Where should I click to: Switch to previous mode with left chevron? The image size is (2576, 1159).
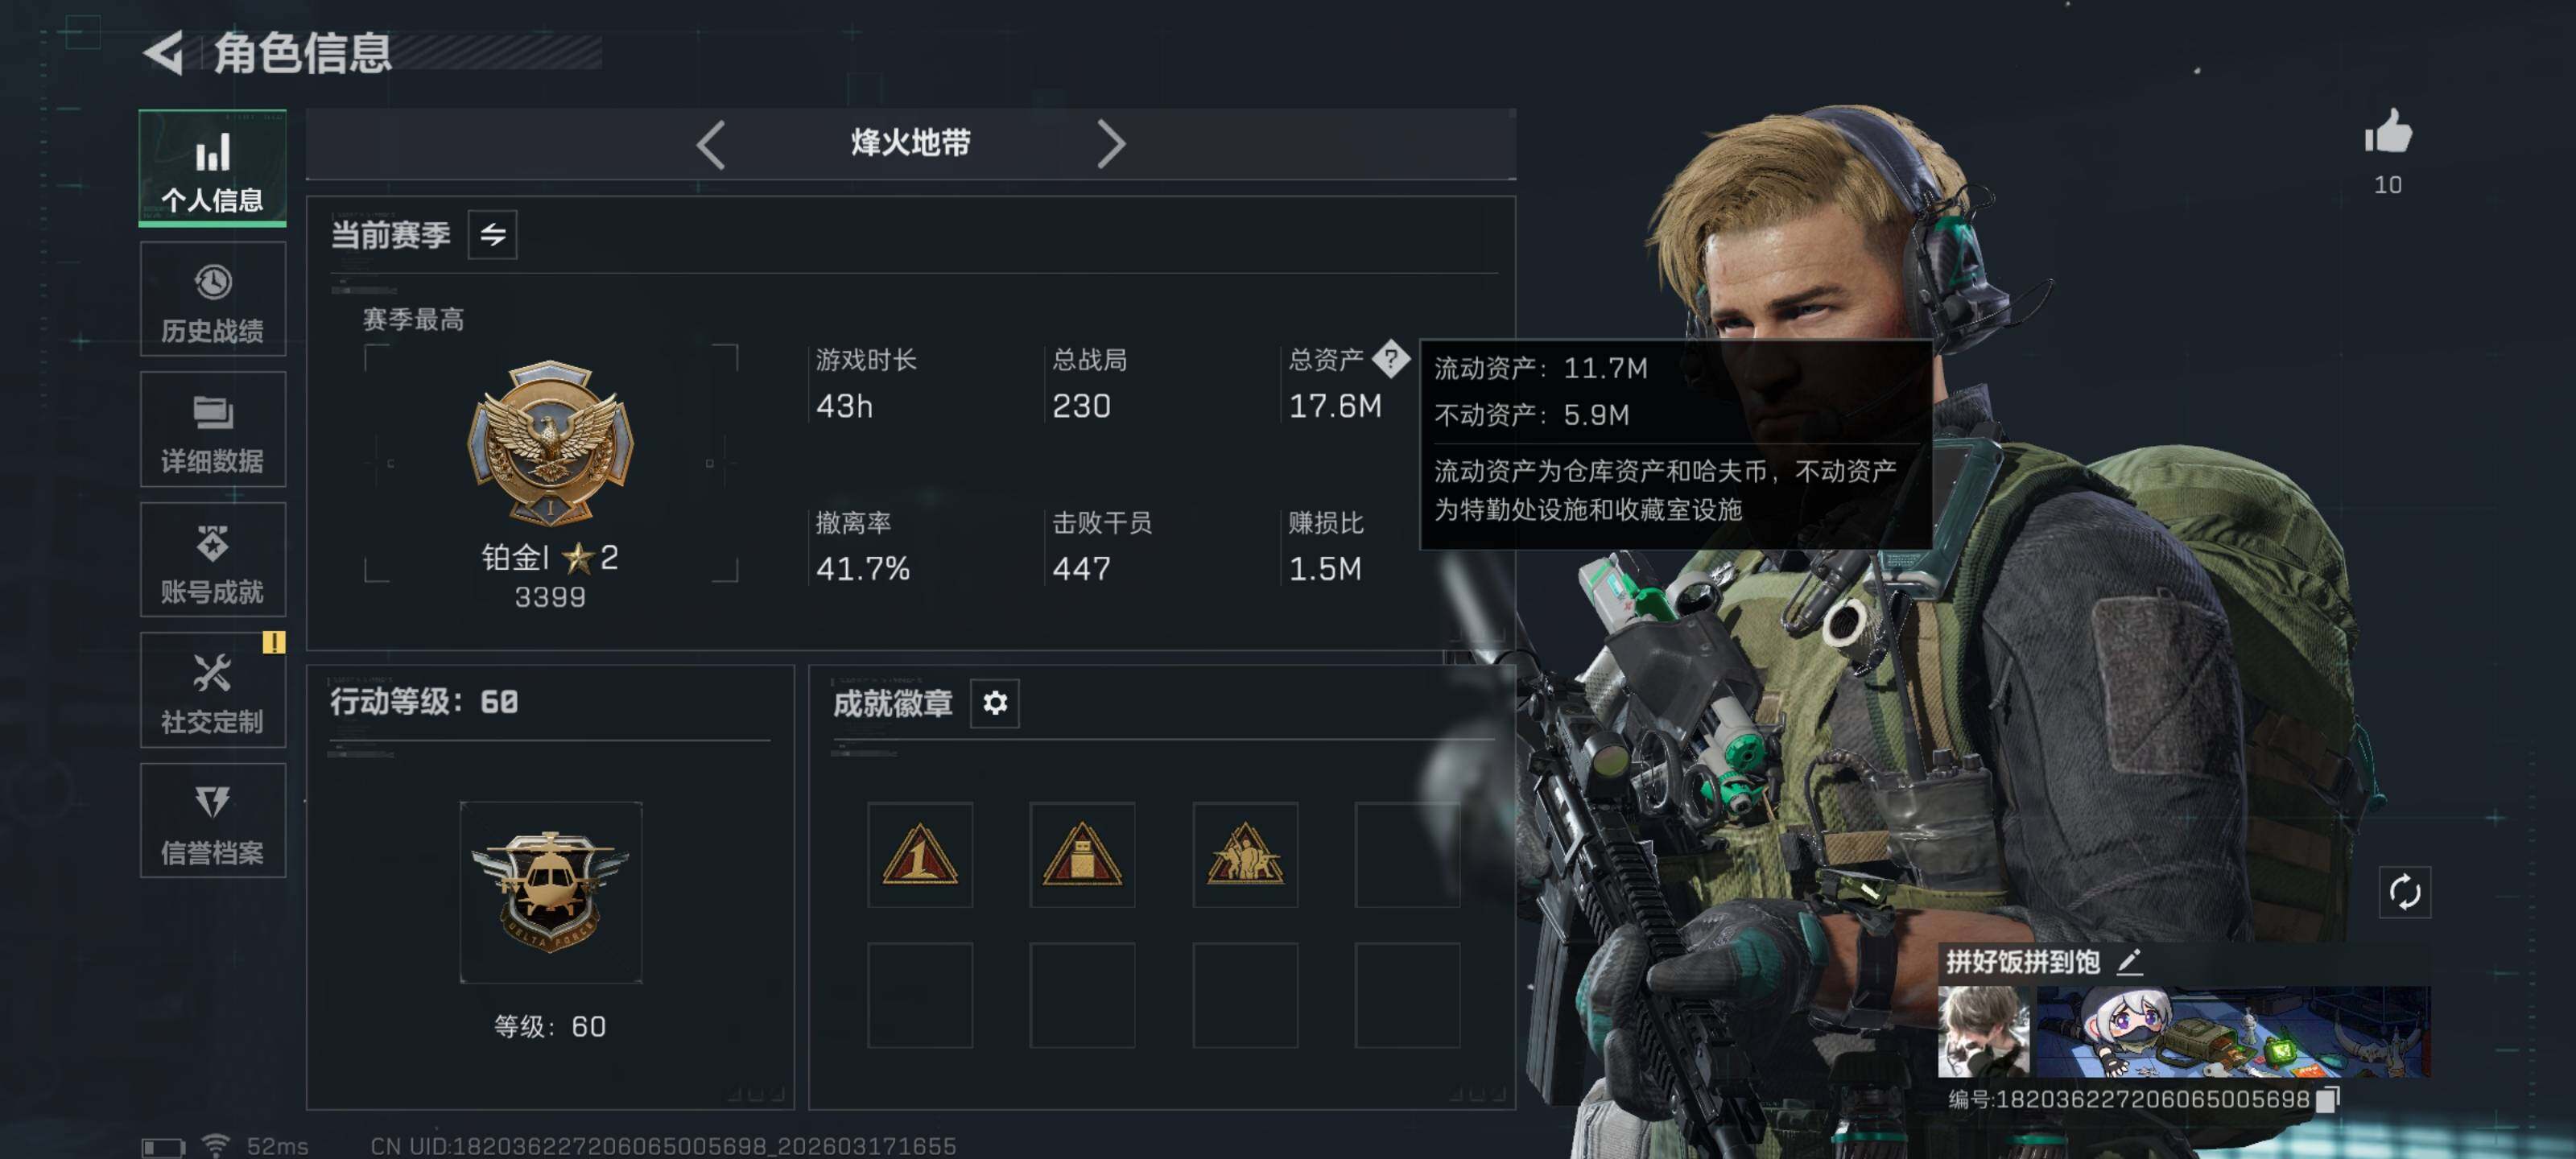(x=711, y=144)
